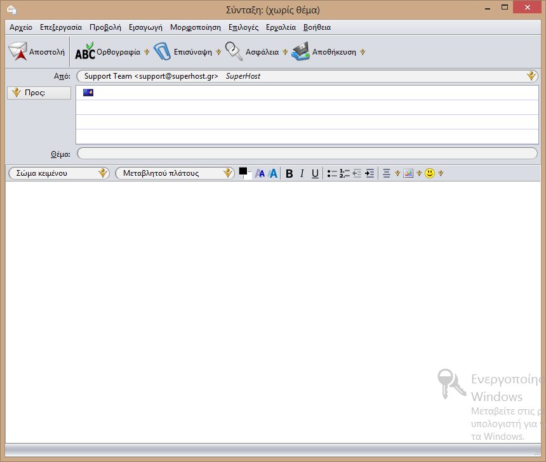The width and height of the screenshot is (546, 462).
Task: Open the Αρχείο menu
Action: (x=21, y=27)
